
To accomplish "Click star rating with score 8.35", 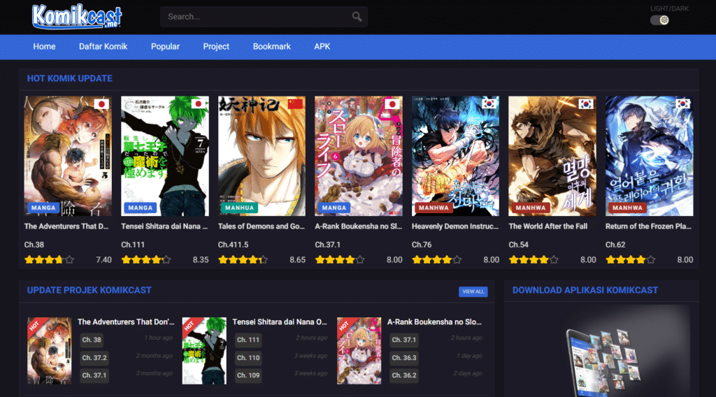I will [x=146, y=259].
